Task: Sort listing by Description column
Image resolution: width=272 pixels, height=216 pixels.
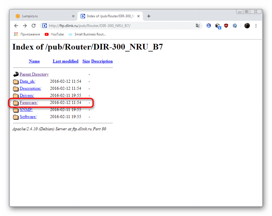Action: [102, 61]
